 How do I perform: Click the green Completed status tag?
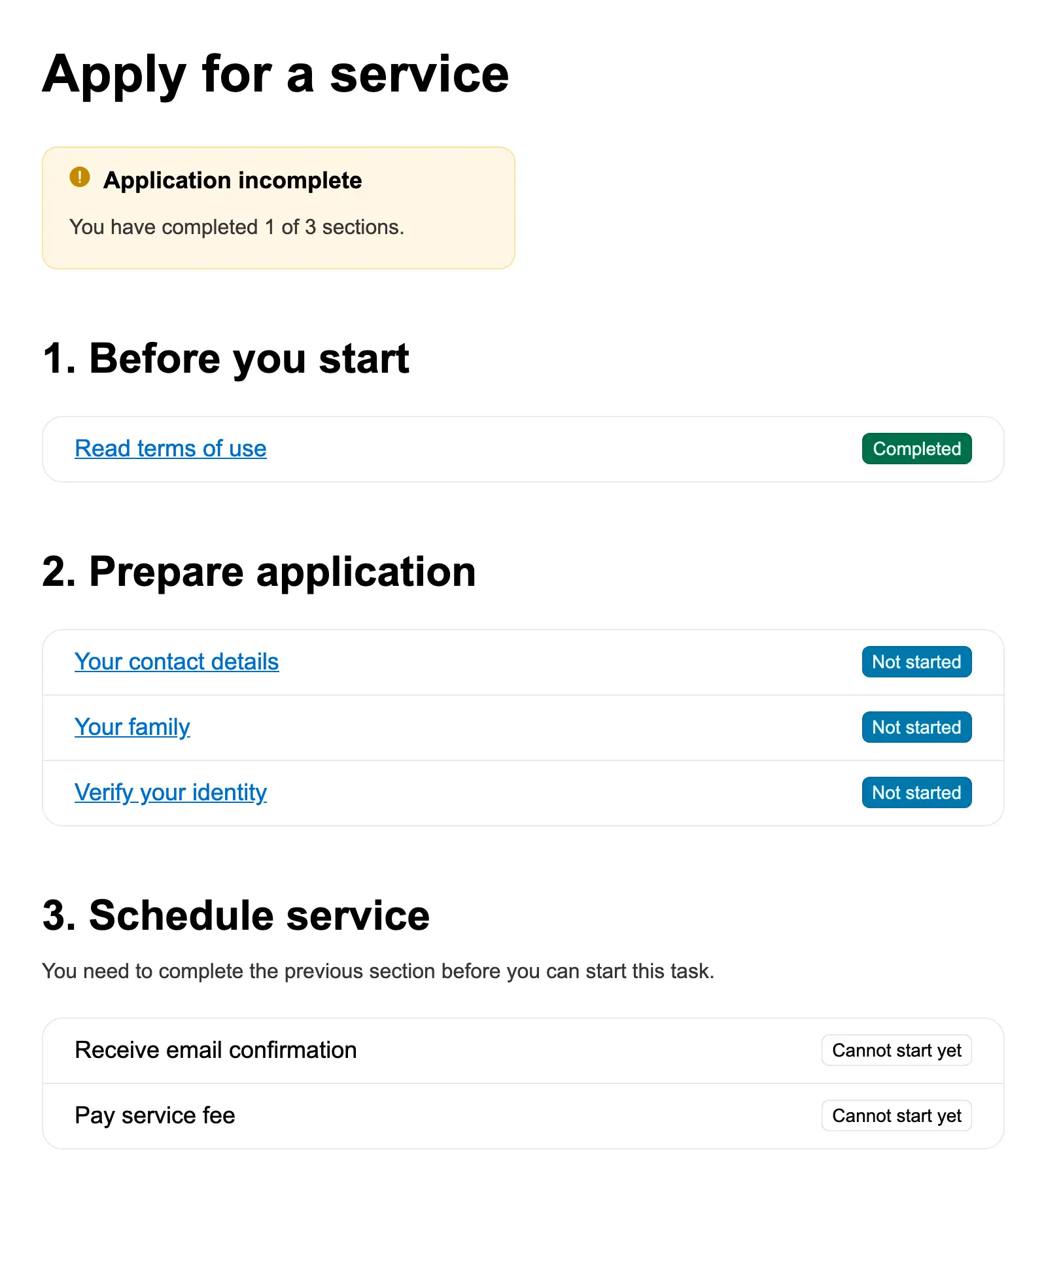(x=916, y=449)
